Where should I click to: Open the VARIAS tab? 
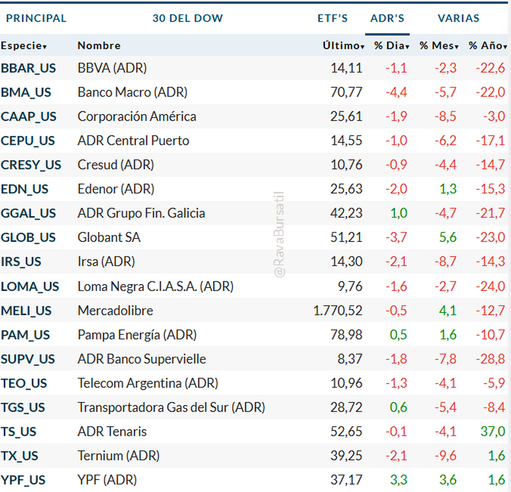pos(458,18)
